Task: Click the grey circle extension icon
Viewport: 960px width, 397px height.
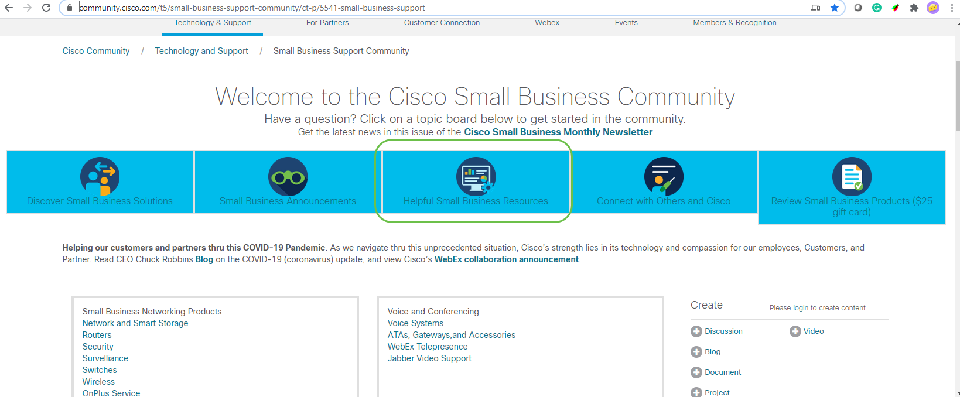Action: (858, 8)
